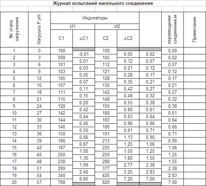Click the C2 cell with value 820
This screenshot has height=186, width=206.
(x=106, y=182)
